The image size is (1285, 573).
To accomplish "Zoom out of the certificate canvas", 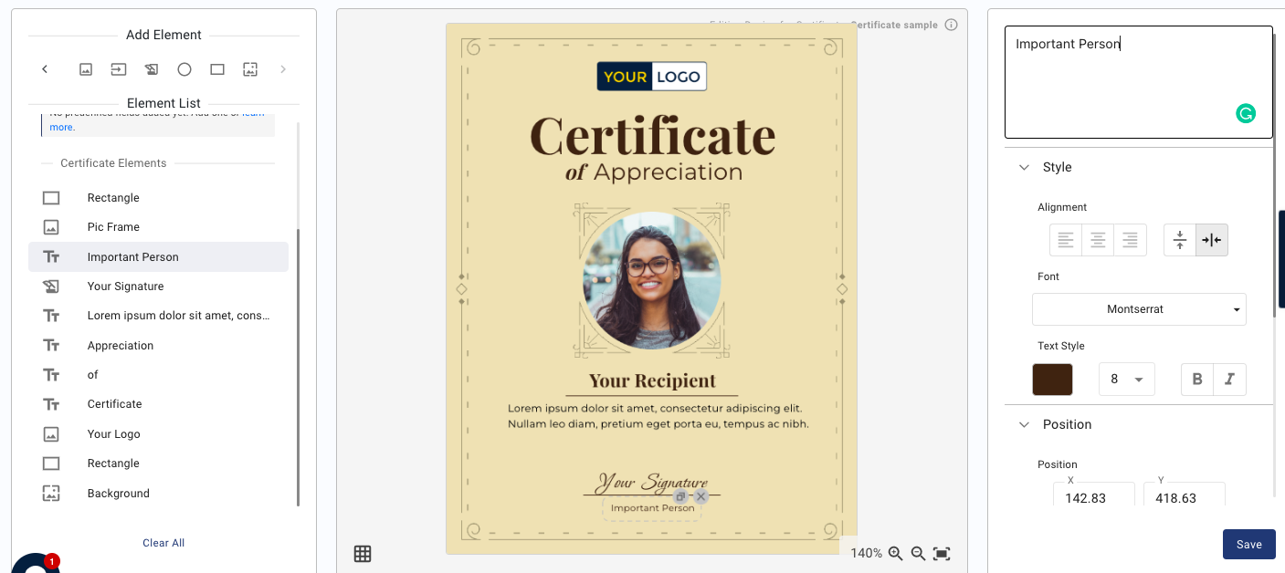I will pyautogui.click(x=918, y=553).
